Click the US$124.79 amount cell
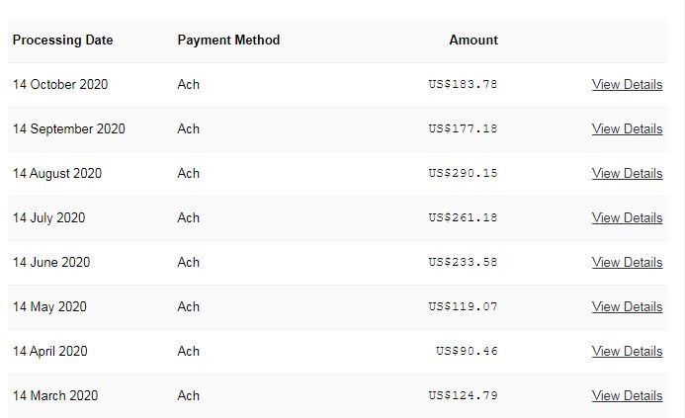Screen dimensions: 685x418 point(463,396)
